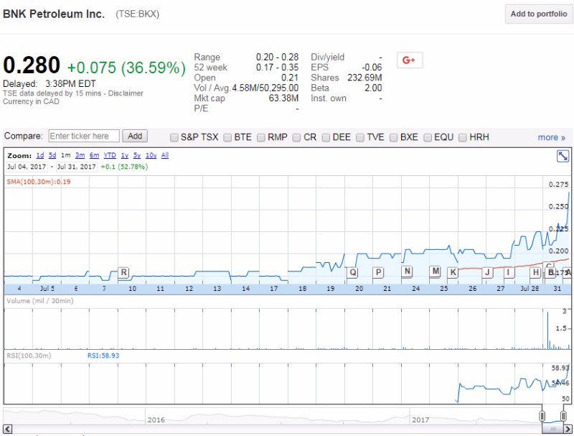Open news flag I on the chart
574x436 pixels.
click(x=509, y=273)
